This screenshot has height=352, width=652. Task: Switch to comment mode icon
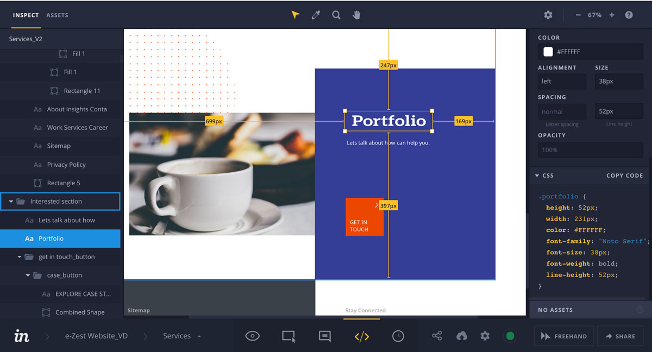[x=325, y=336]
